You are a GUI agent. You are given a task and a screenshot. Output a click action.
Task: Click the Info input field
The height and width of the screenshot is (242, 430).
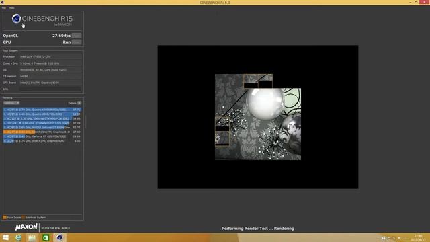coord(50,89)
